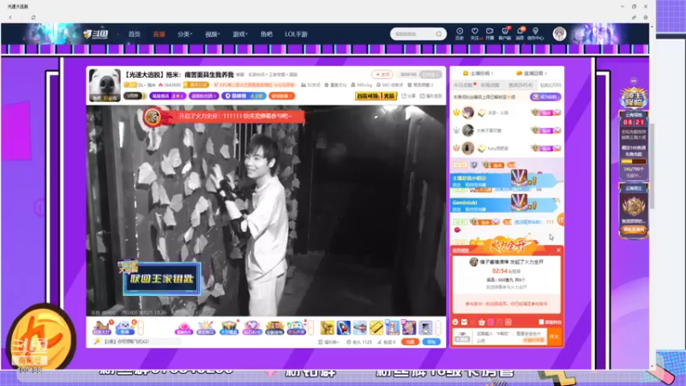Close the 火力全开 popup
686x386 pixels.
coord(559,250)
